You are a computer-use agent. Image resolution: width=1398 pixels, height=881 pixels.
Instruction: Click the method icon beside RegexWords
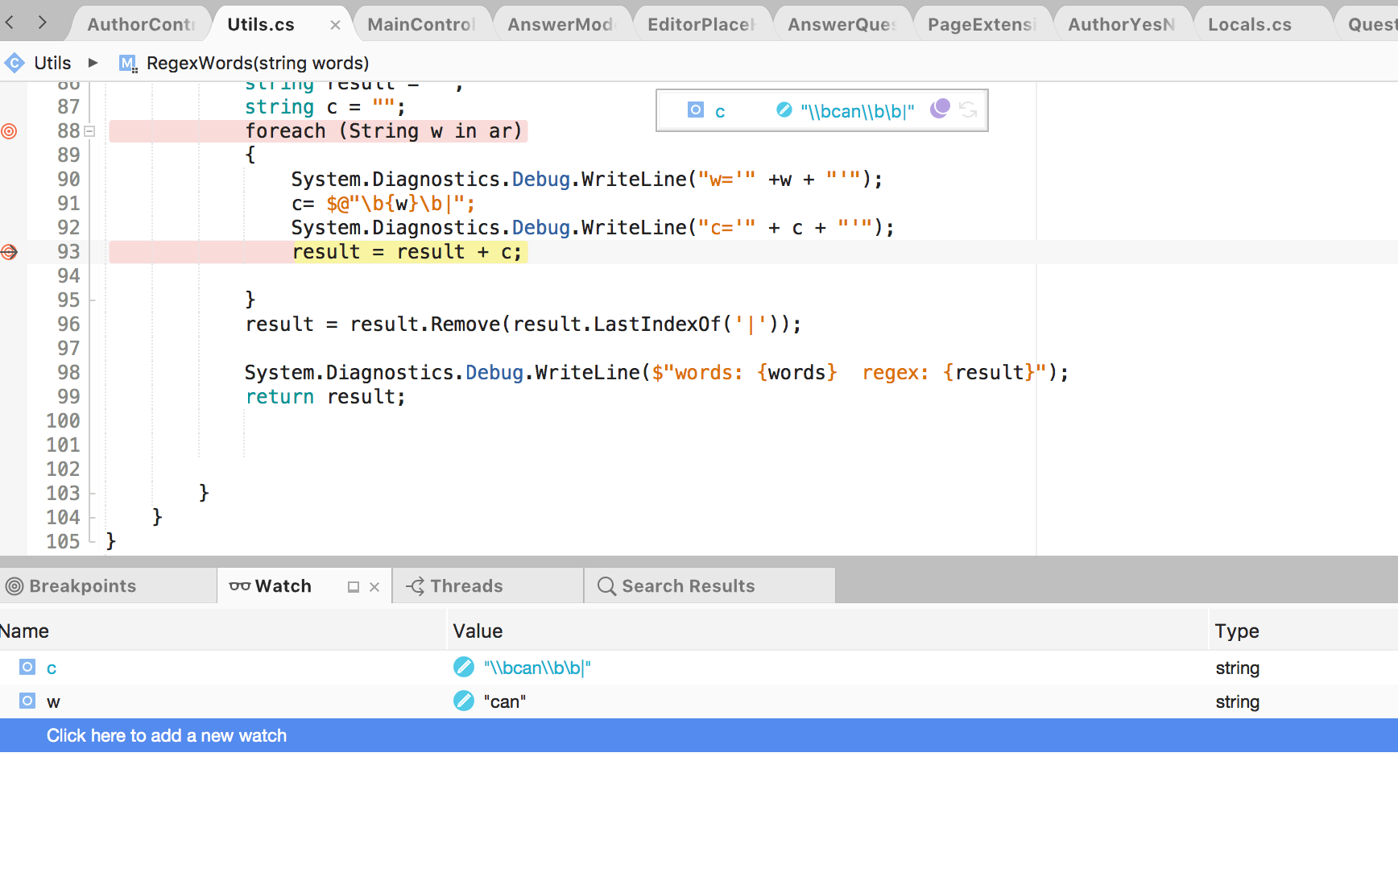click(x=128, y=63)
